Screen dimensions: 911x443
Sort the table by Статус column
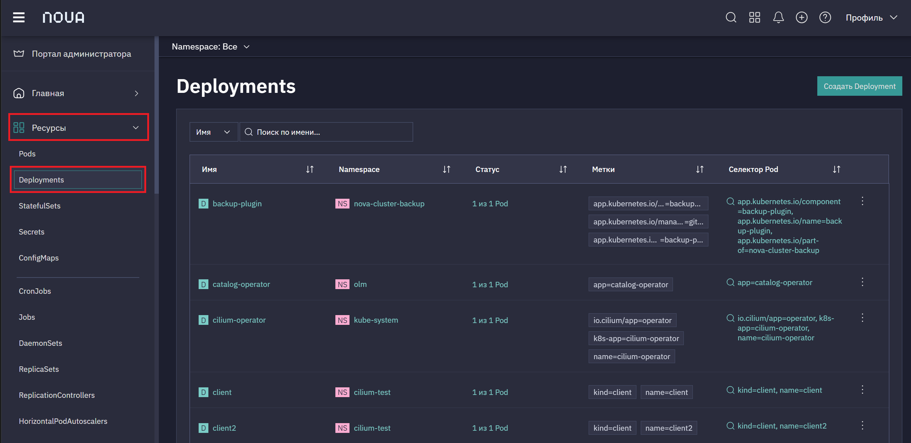pos(563,169)
